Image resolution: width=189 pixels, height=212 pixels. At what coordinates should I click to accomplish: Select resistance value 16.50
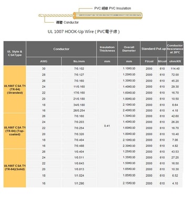click(x=175, y=163)
